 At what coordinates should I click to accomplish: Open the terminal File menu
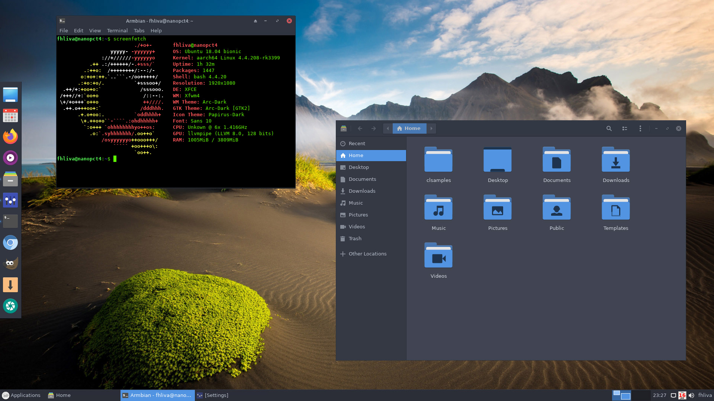tap(64, 30)
